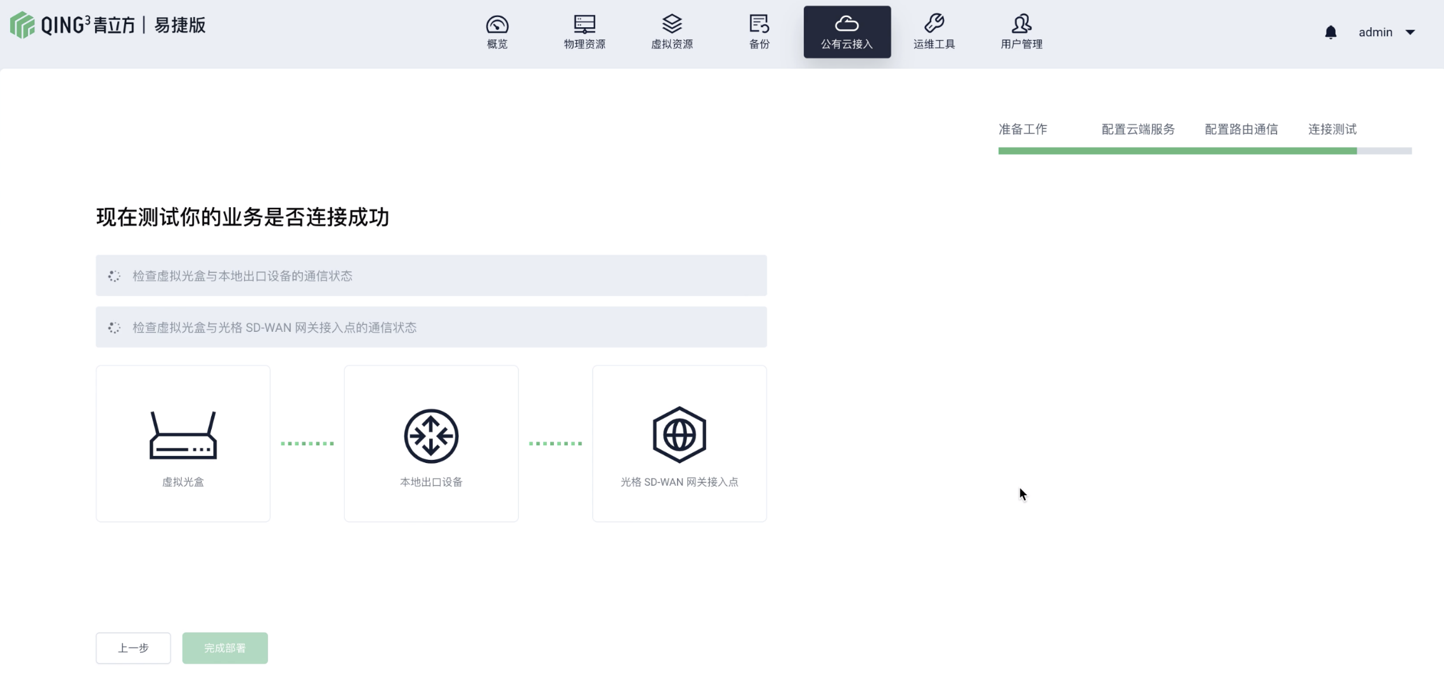This screenshot has width=1444, height=679.
Task: Open 虚拟资源 virtual resources section
Action: click(671, 32)
